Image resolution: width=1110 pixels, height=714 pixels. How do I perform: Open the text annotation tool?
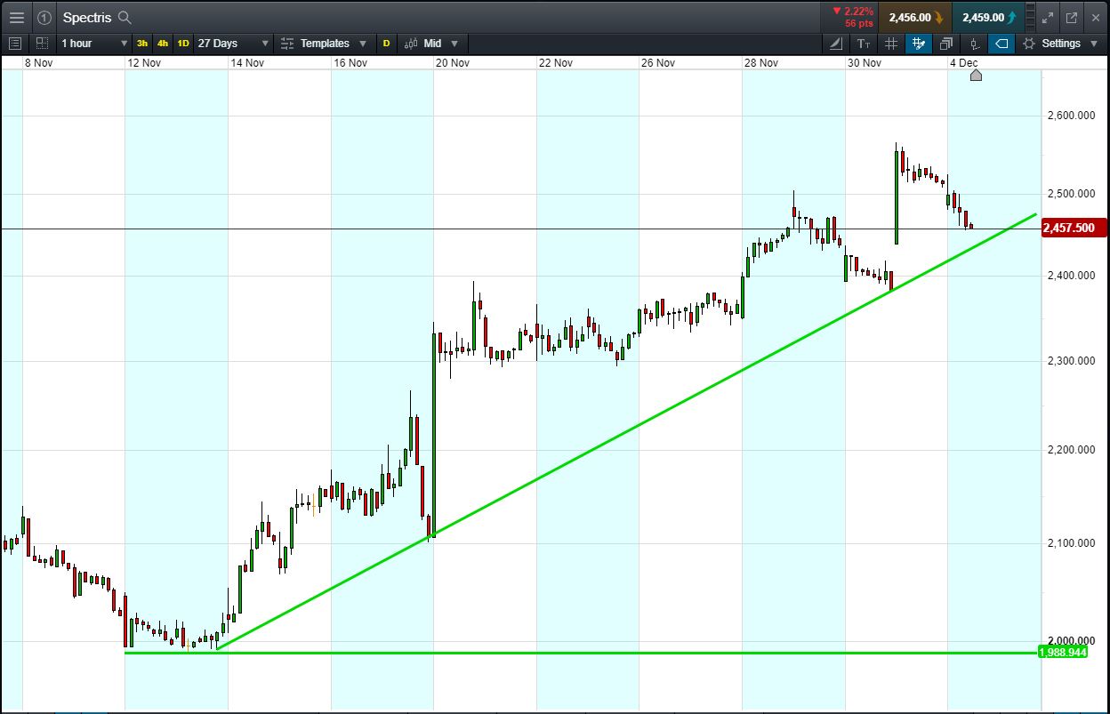click(x=864, y=43)
